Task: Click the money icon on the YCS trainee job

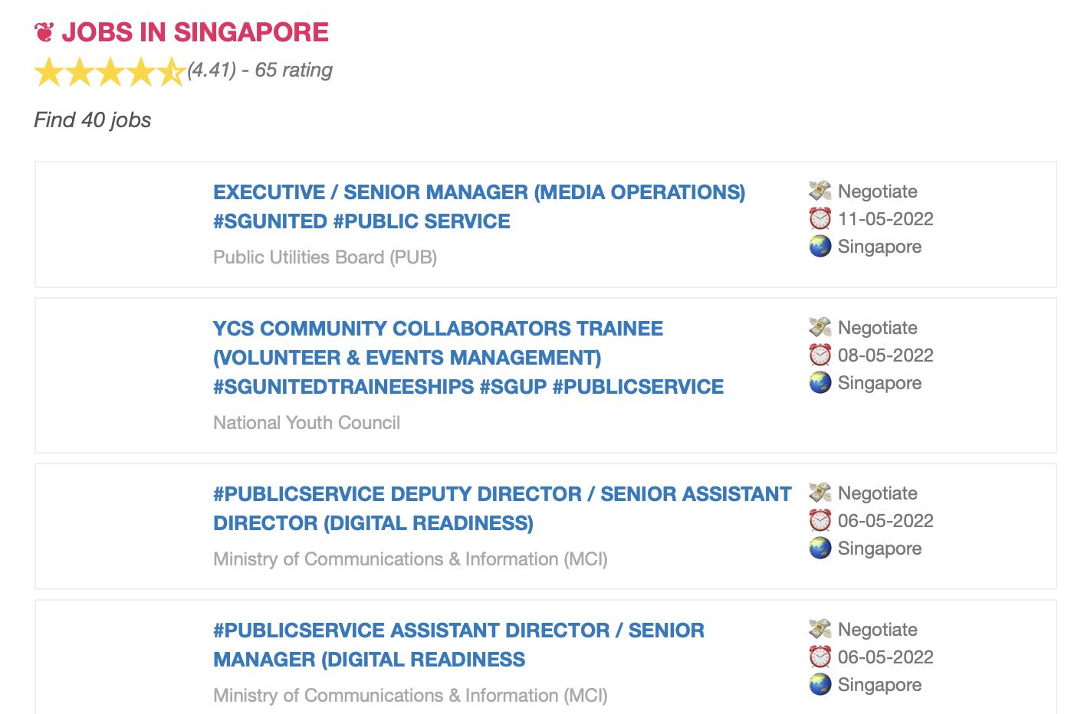Action: [820, 327]
